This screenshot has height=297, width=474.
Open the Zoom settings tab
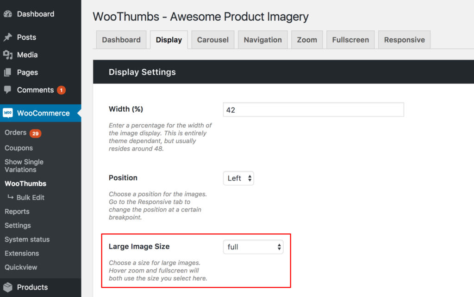306,39
